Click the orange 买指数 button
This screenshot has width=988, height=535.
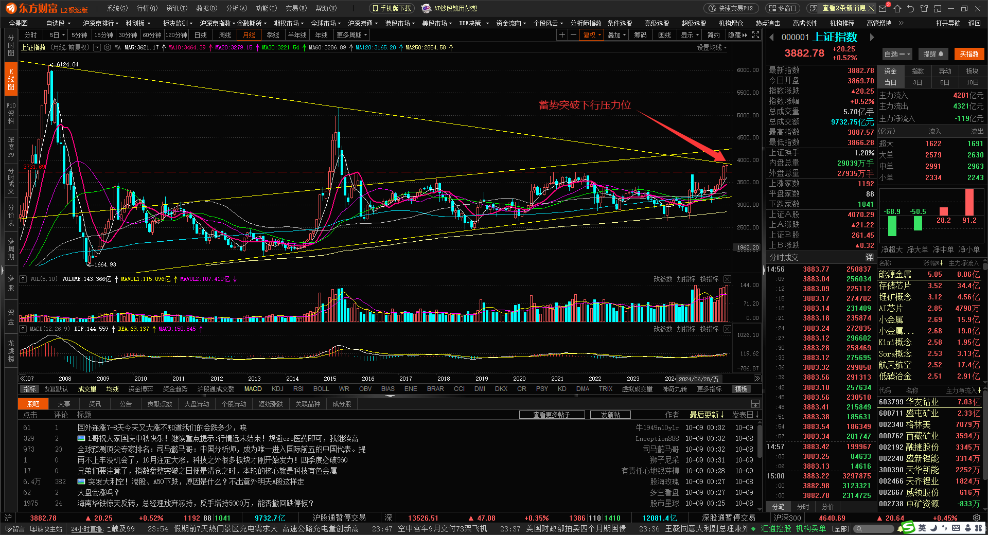click(x=969, y=54)
